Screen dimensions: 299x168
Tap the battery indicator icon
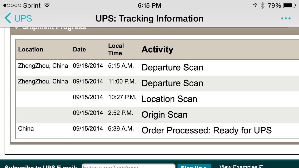tap(290, 5)
